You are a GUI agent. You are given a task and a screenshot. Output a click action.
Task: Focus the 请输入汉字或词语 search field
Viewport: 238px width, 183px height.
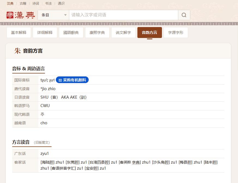123,15
